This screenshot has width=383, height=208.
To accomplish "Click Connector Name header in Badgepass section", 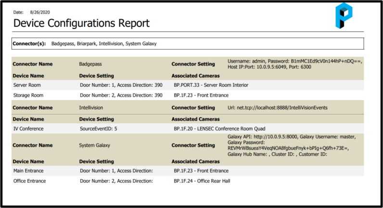I will (x=33, y=64).
